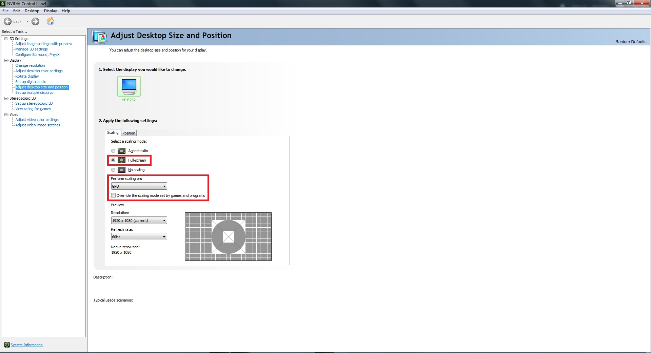Viewport: 651px width, 353px height.
Task: Select the HP E232 monitor icon
Action: [129, 86]
